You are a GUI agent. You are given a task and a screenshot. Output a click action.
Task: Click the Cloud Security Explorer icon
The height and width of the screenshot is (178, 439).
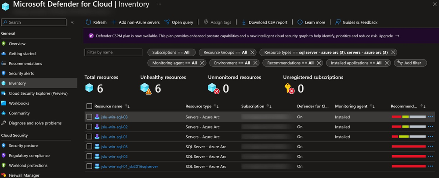(4, 93)
